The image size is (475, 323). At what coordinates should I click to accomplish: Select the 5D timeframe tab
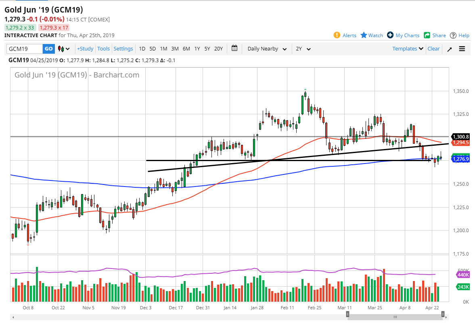153,48
